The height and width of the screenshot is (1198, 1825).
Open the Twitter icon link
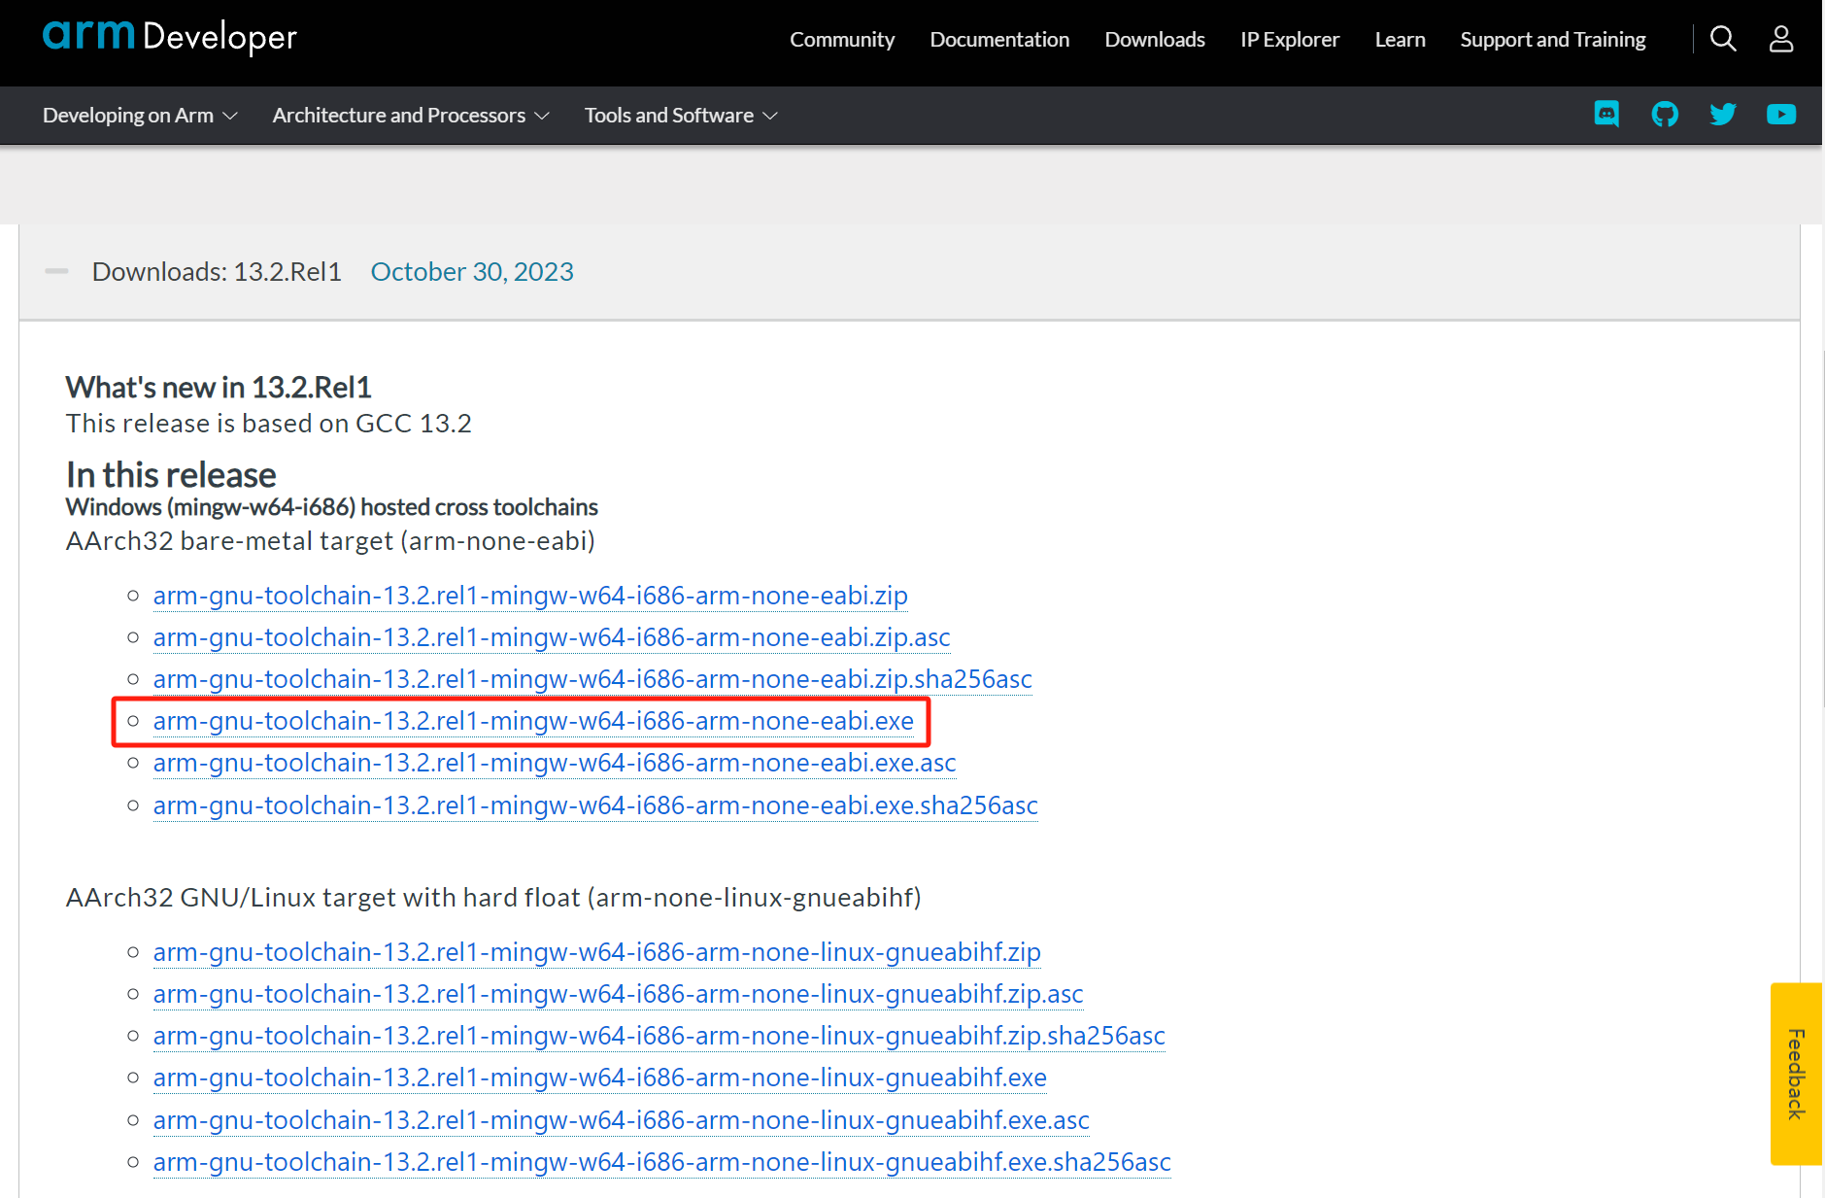(1723, 115)
